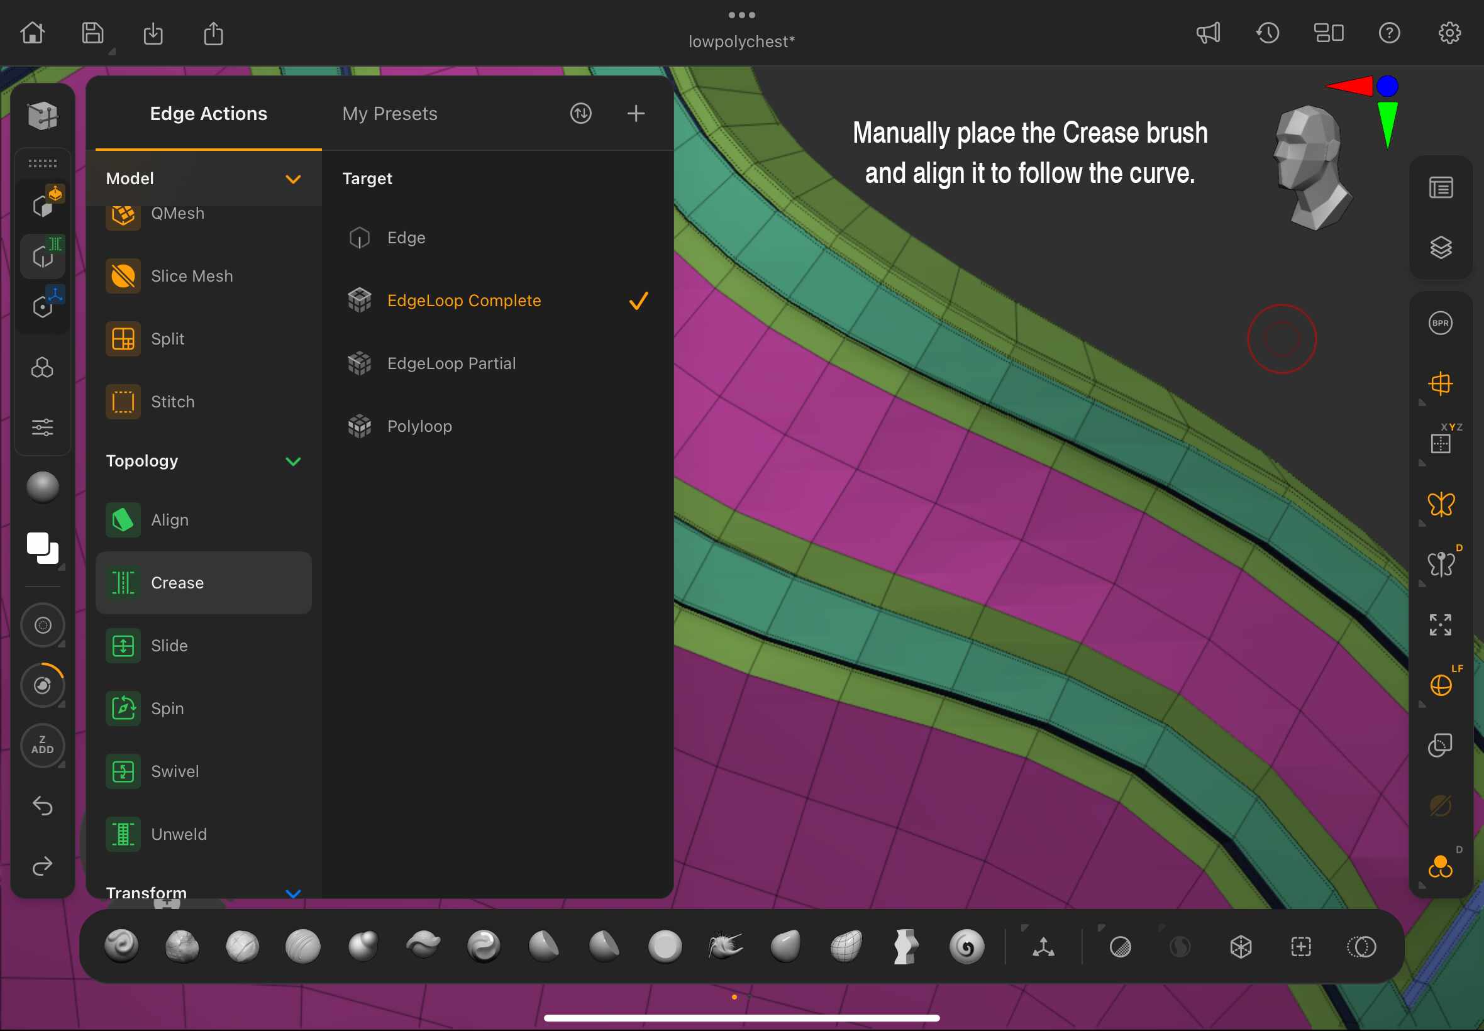Screen dimensions: 1484x1031
Task: Toggle the symmetry butterfly icon
Action: pyautogui.click(x=1440, y=505)
